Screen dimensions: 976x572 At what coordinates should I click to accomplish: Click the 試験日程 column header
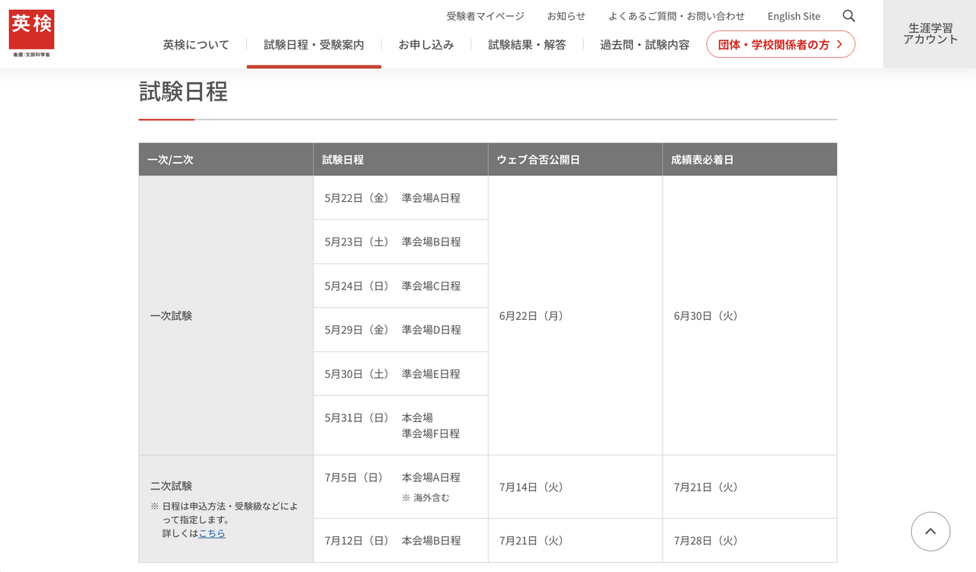tap(400, 159)
